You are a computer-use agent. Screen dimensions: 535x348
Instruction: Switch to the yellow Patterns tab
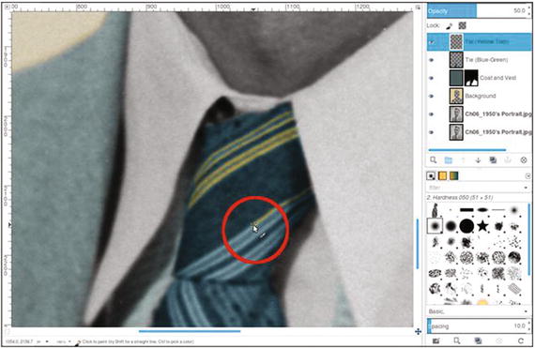442,175
